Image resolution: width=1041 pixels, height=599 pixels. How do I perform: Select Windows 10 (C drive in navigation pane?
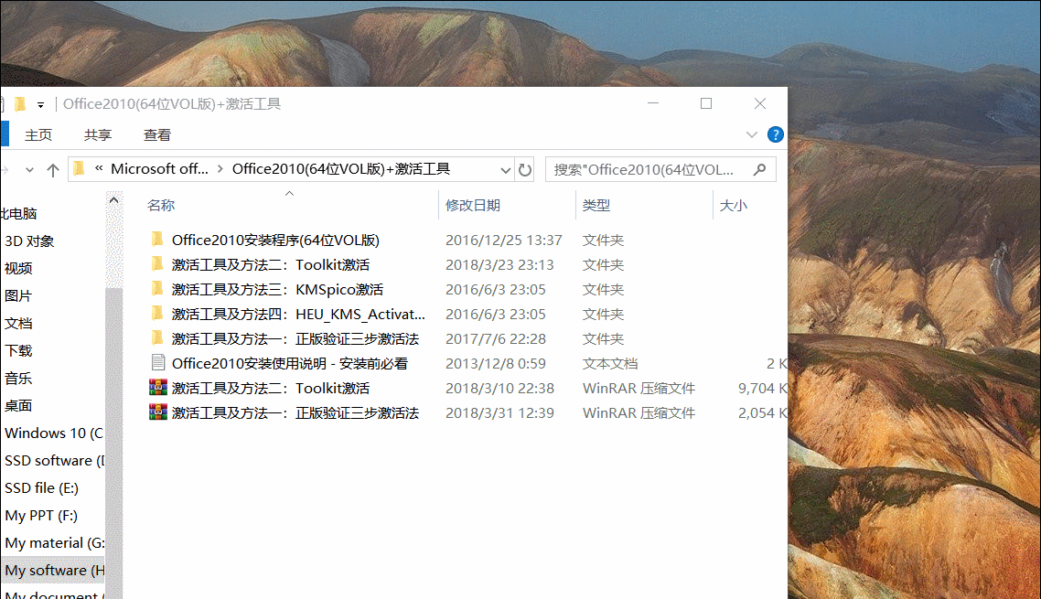point(54,433)
